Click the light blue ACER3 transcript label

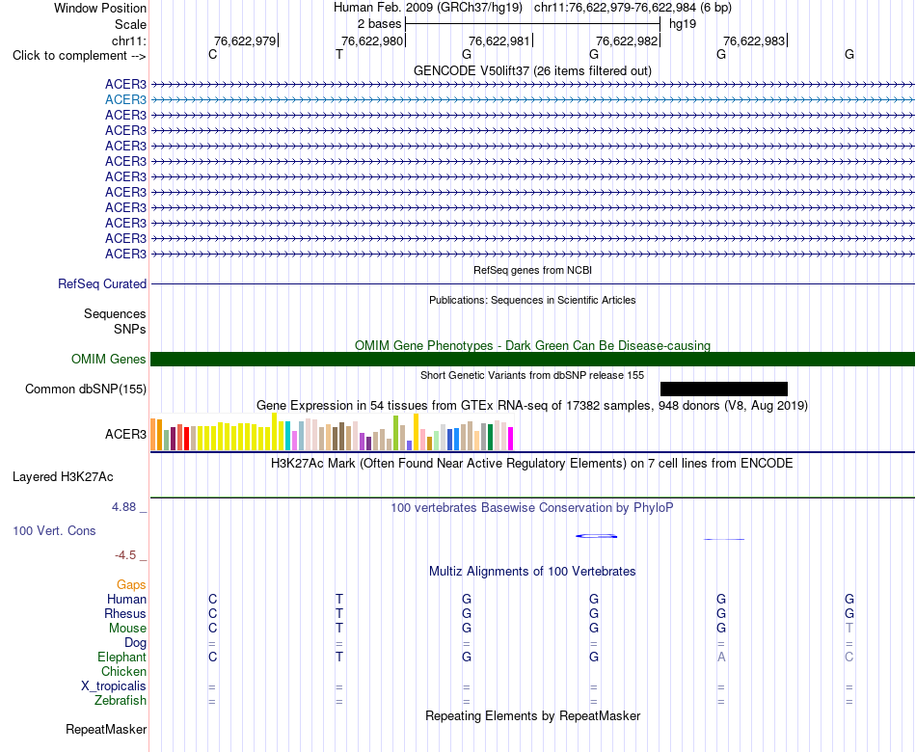coord(125,100)
